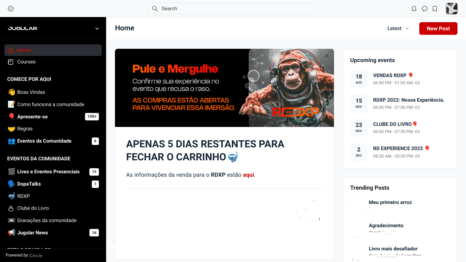This screenshot has width=466, height=262.
Task: Click the lock icon beside Clube do Livro
Action: tap(11, 208)
